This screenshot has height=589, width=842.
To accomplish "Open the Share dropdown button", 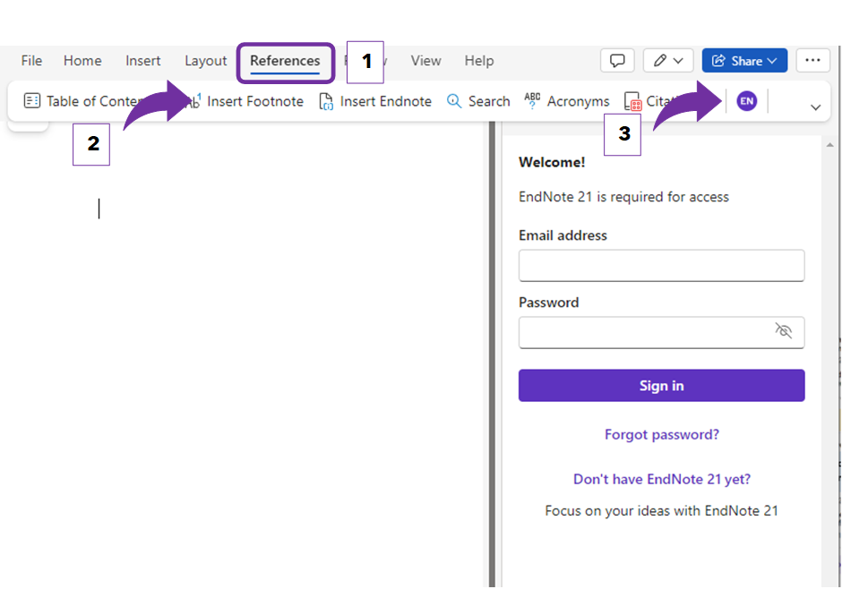I will coord(744,61).
